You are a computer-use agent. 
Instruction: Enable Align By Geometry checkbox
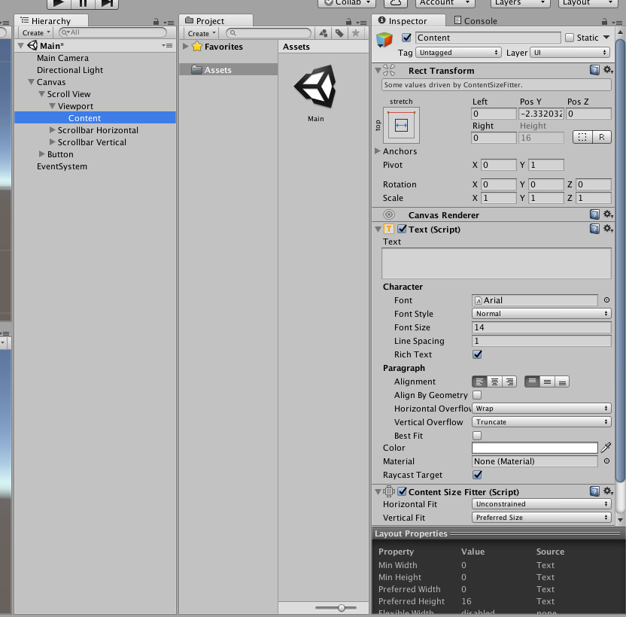[477, 395]
